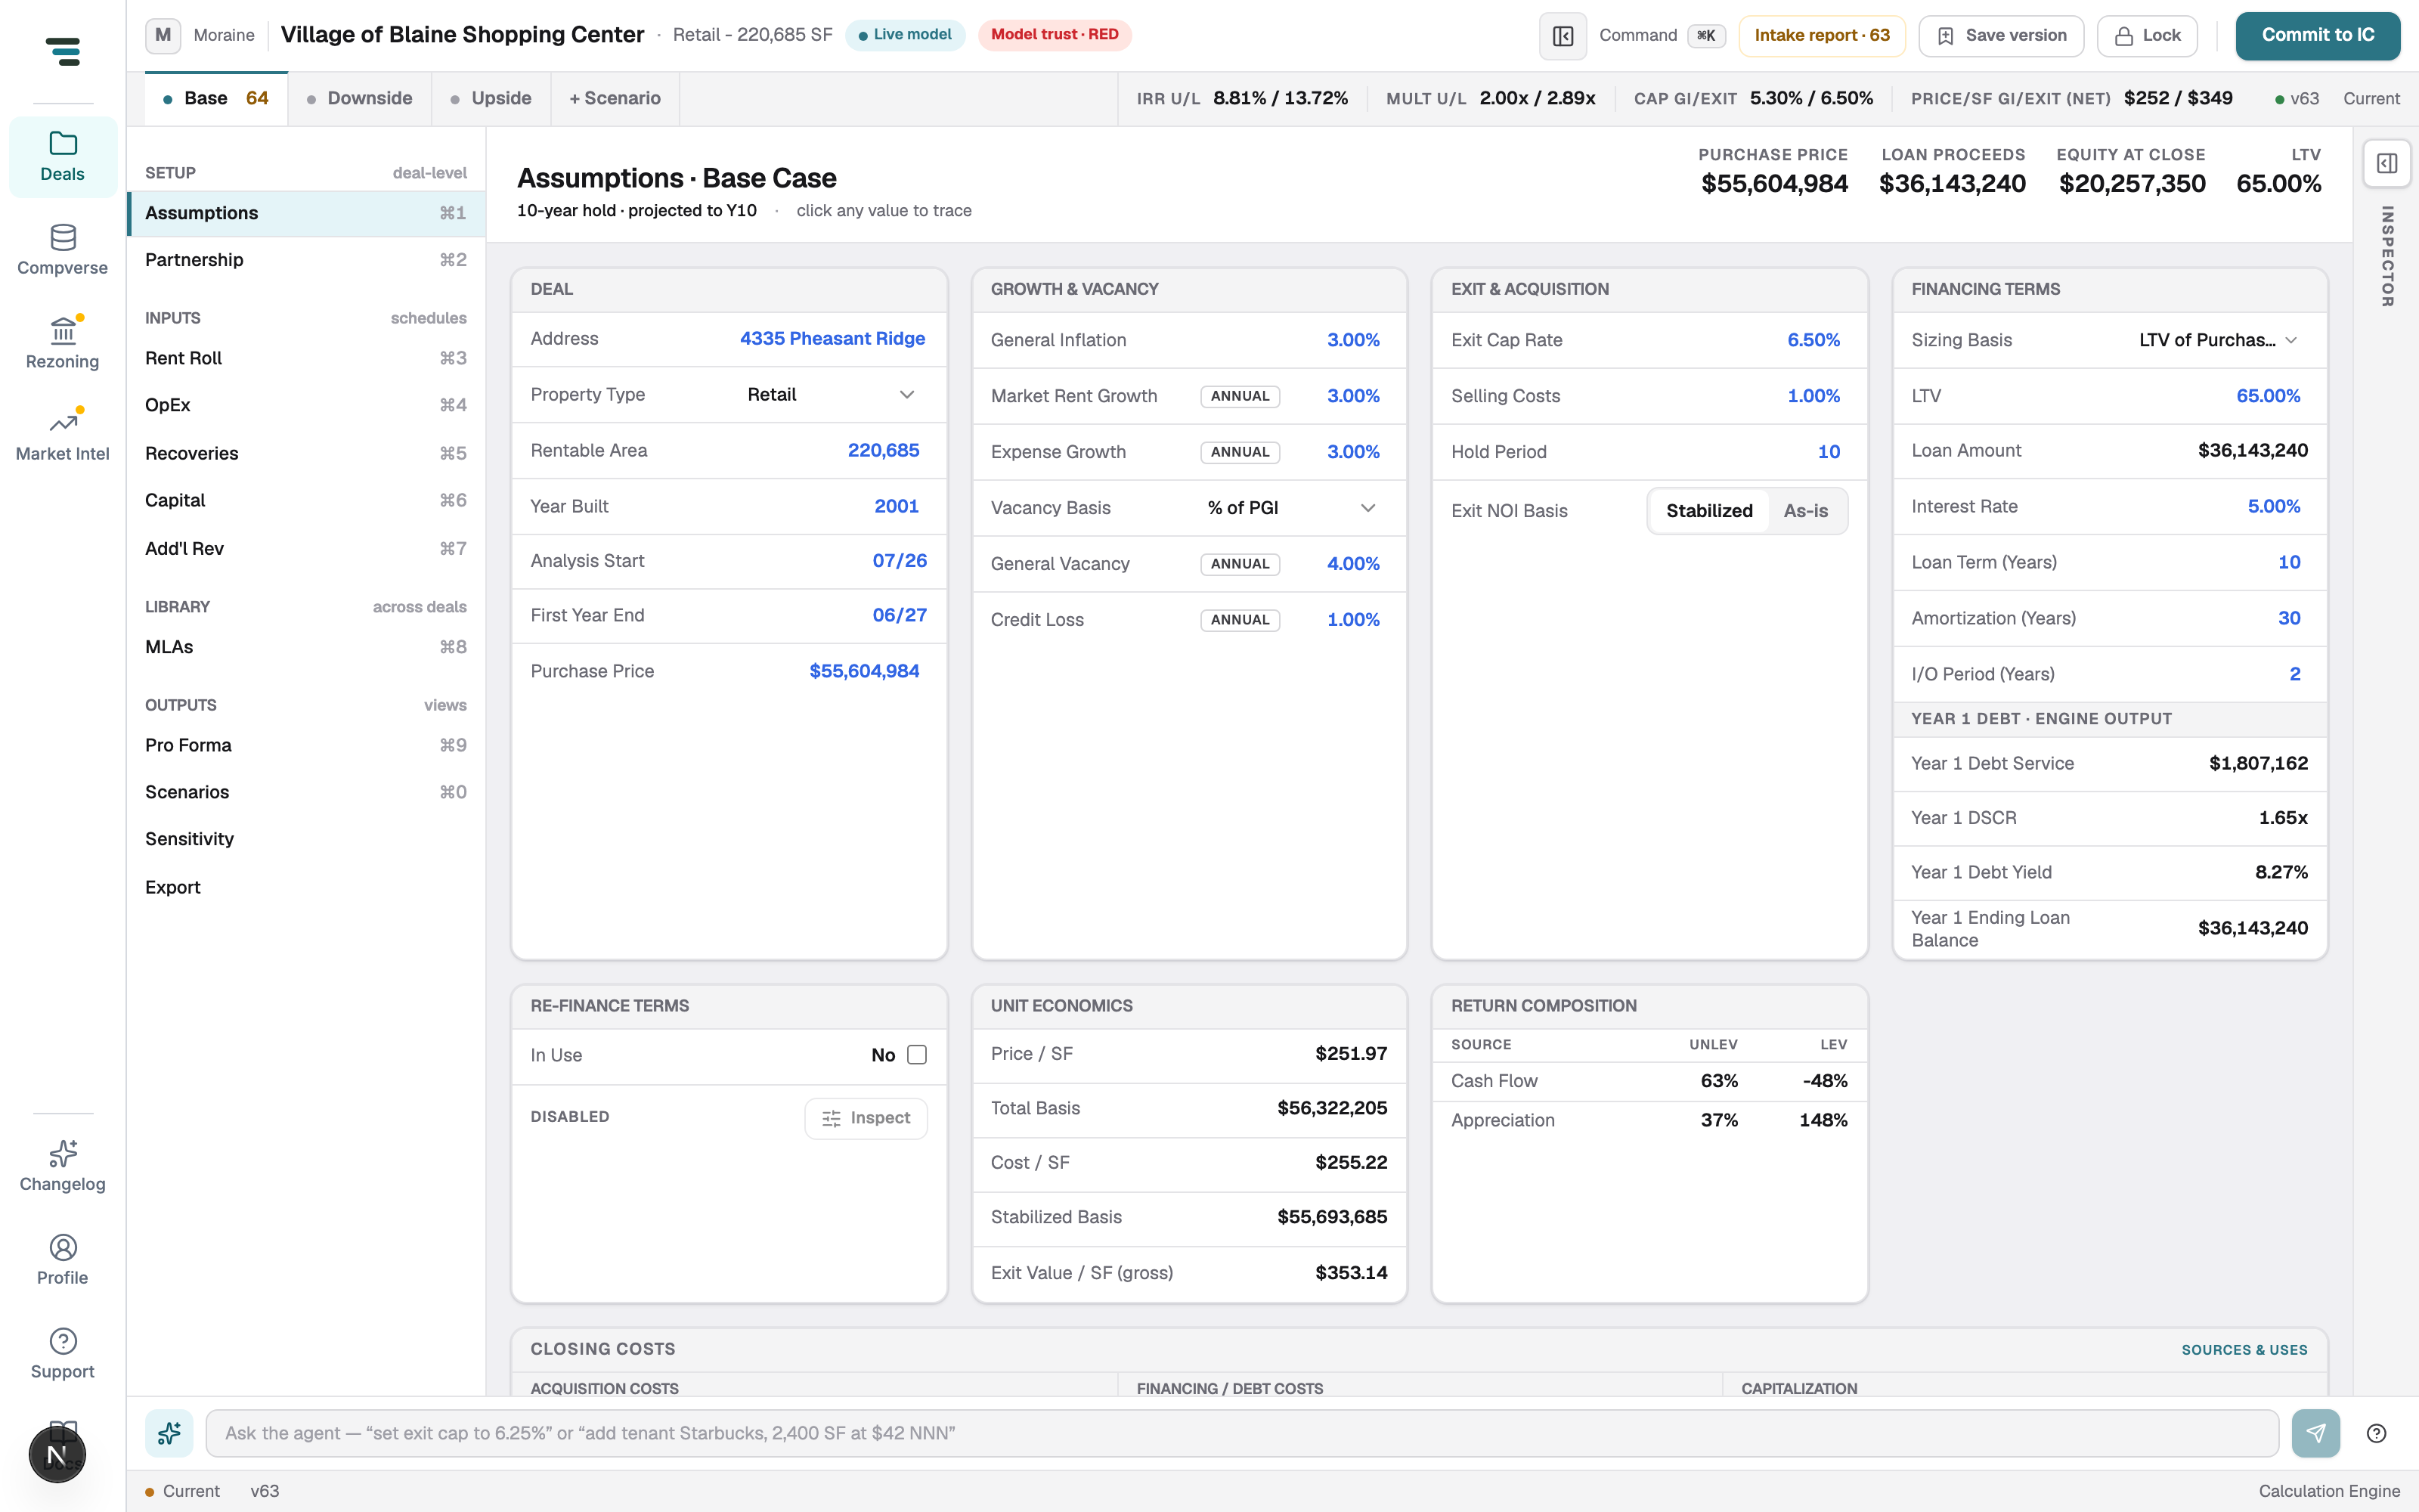Edit the Purchase Price $55,604,984 value

point(865,671)
